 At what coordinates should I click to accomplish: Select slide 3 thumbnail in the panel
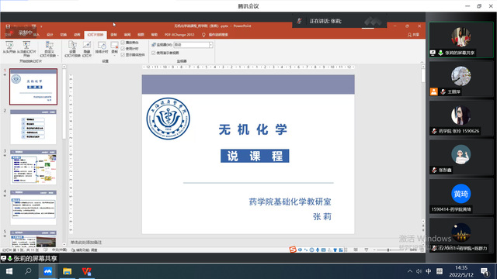click(x=33, y=167)
